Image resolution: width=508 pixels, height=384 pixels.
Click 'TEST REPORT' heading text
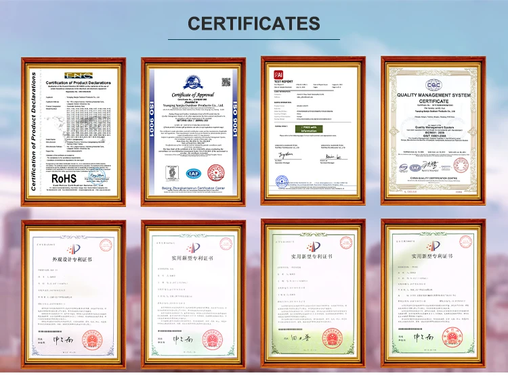click(284, 82)
